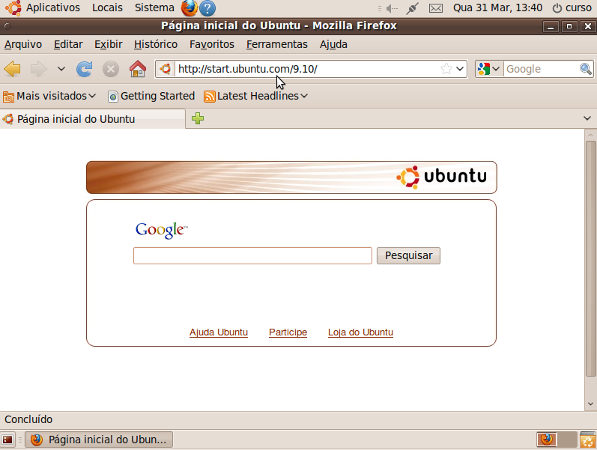
Task: Open a new tab with the green plus
Action: pos(198,118)
